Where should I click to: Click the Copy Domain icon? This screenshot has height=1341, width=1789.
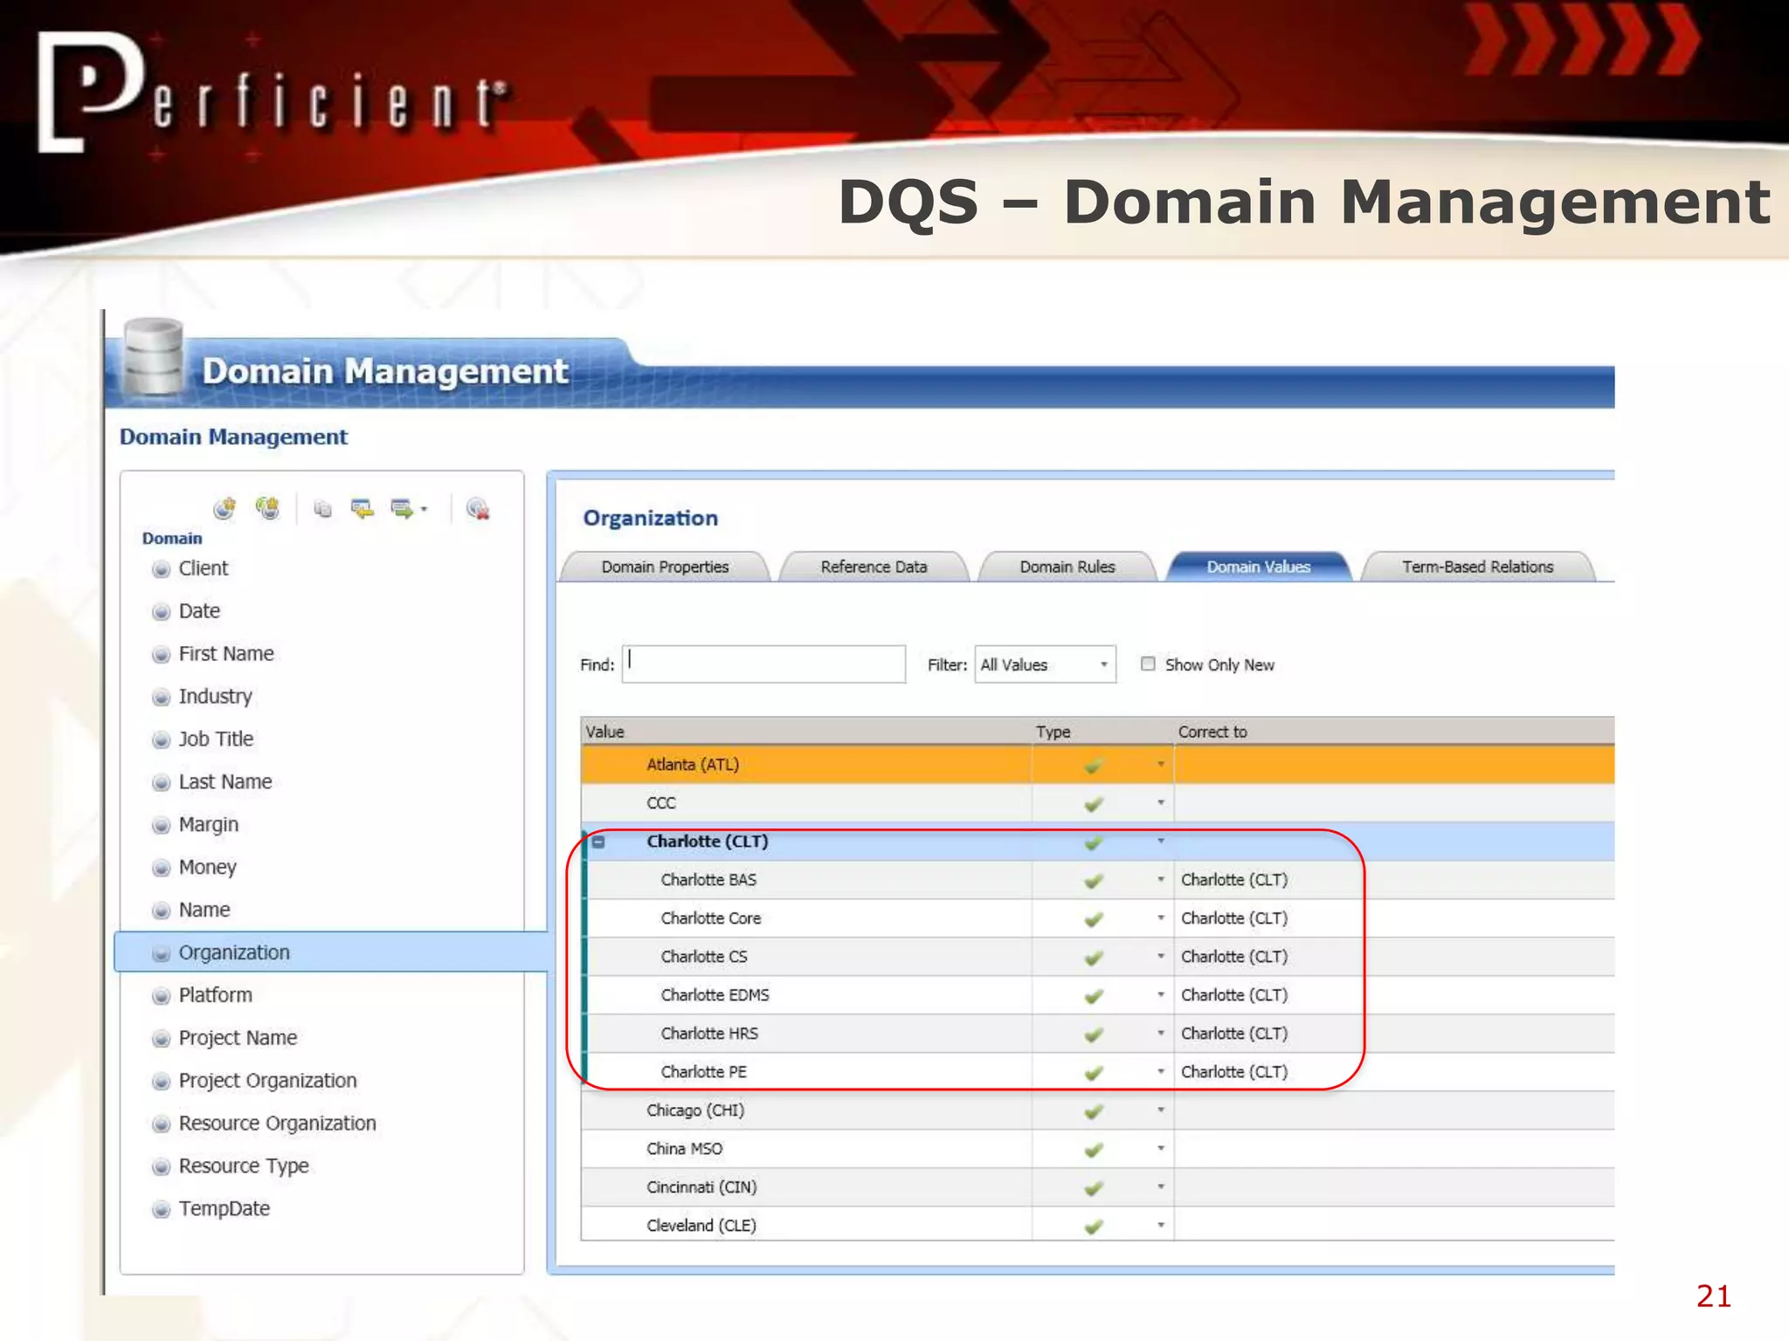(323, 509)
